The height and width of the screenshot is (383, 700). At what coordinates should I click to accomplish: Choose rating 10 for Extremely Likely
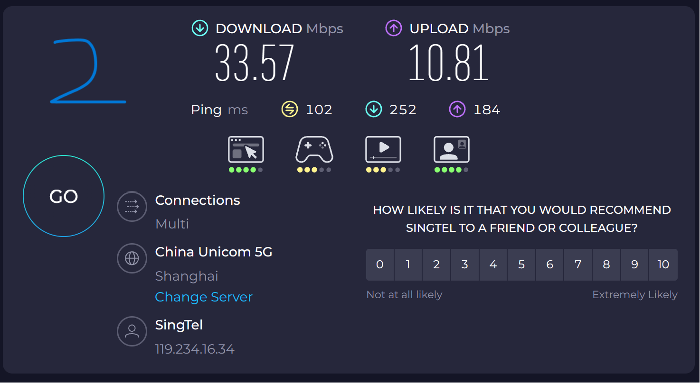point(663,264)
